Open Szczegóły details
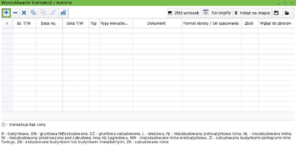 pyautogui.click(x=217, y=13)
